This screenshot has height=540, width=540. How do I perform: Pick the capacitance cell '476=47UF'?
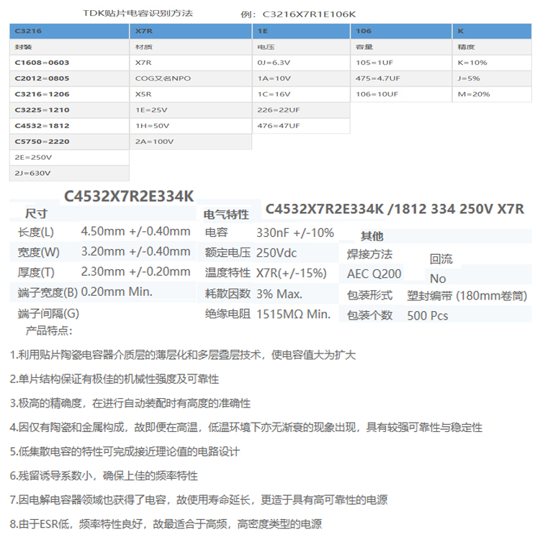pyautogui.click(x=301, y=126)
